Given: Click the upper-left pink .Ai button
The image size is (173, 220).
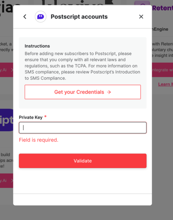Looking at the screenshot, I should click(7, 70).
